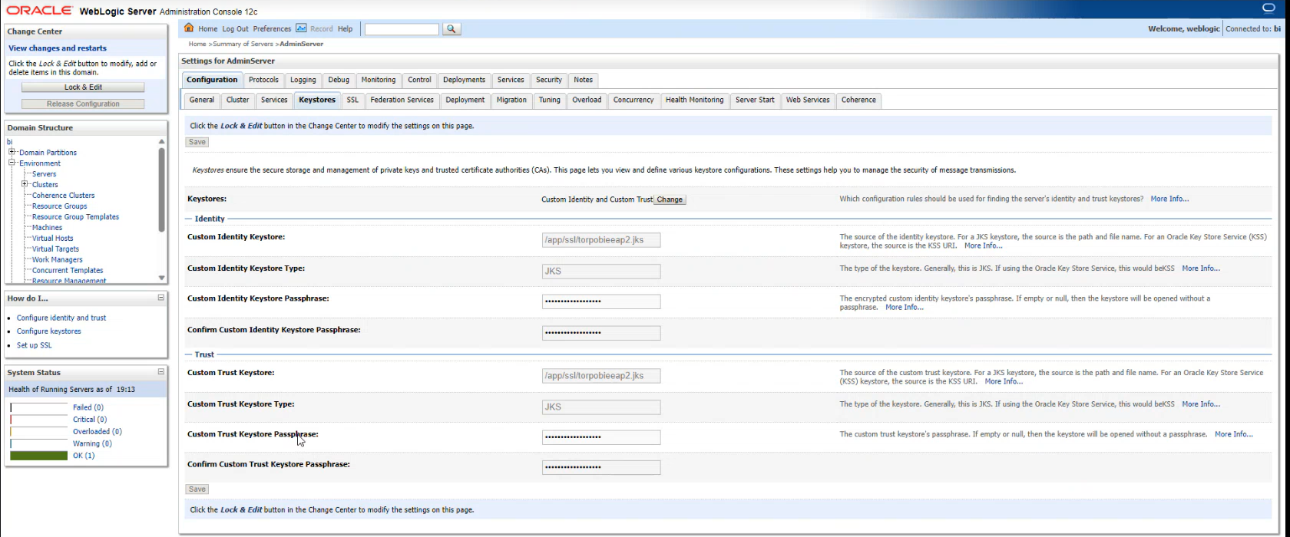Click the bottom Save button
1290x537 pixels.
click(x=197, y=489)
